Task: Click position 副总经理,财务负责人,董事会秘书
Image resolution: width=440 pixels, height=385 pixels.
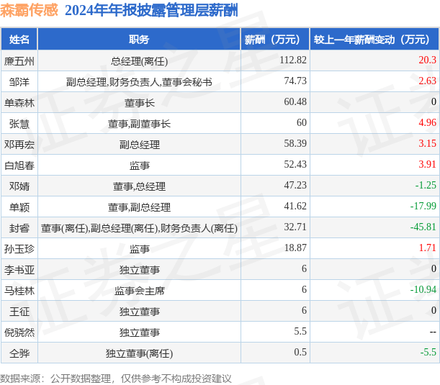Action: (139, 82)
